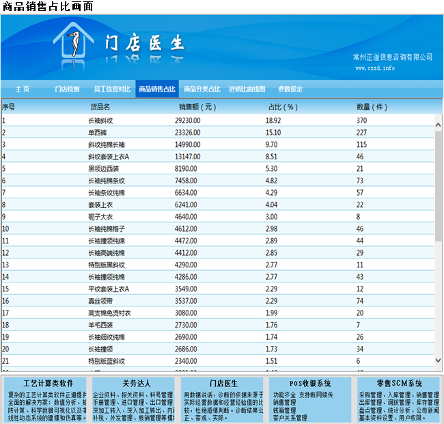This screenshot has width=444, height=424.
Task: Select the 长袖斜纹 row in the table
Action: [x=101, y=120]
